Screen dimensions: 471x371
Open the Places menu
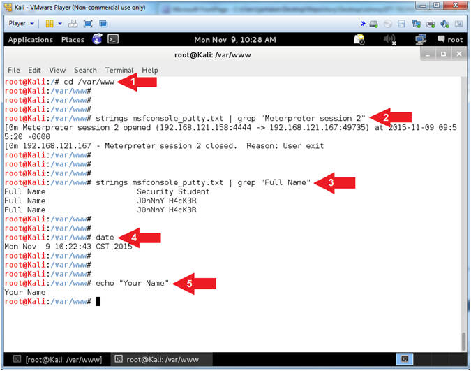pos(73,40)
